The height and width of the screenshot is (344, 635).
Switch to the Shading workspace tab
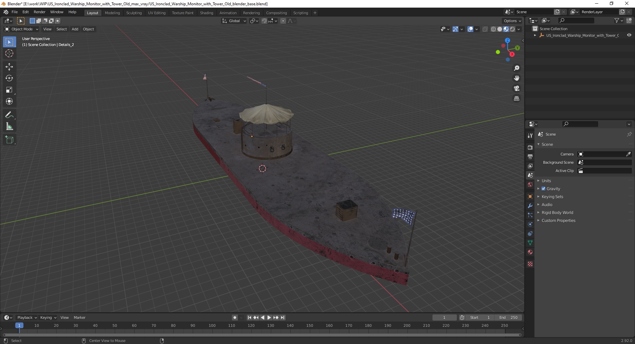pyautogui.click(x=206, y=13)
